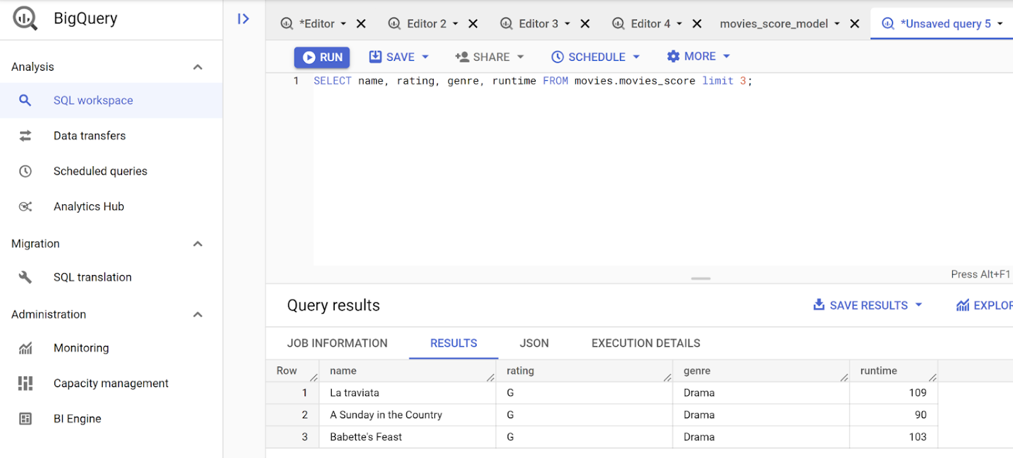Click the BigQuery logo icon

coord(25,18)
